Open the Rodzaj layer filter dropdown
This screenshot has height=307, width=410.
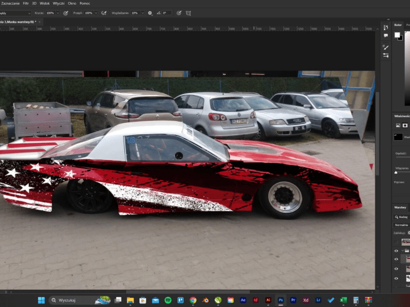(x=402, y=217)
